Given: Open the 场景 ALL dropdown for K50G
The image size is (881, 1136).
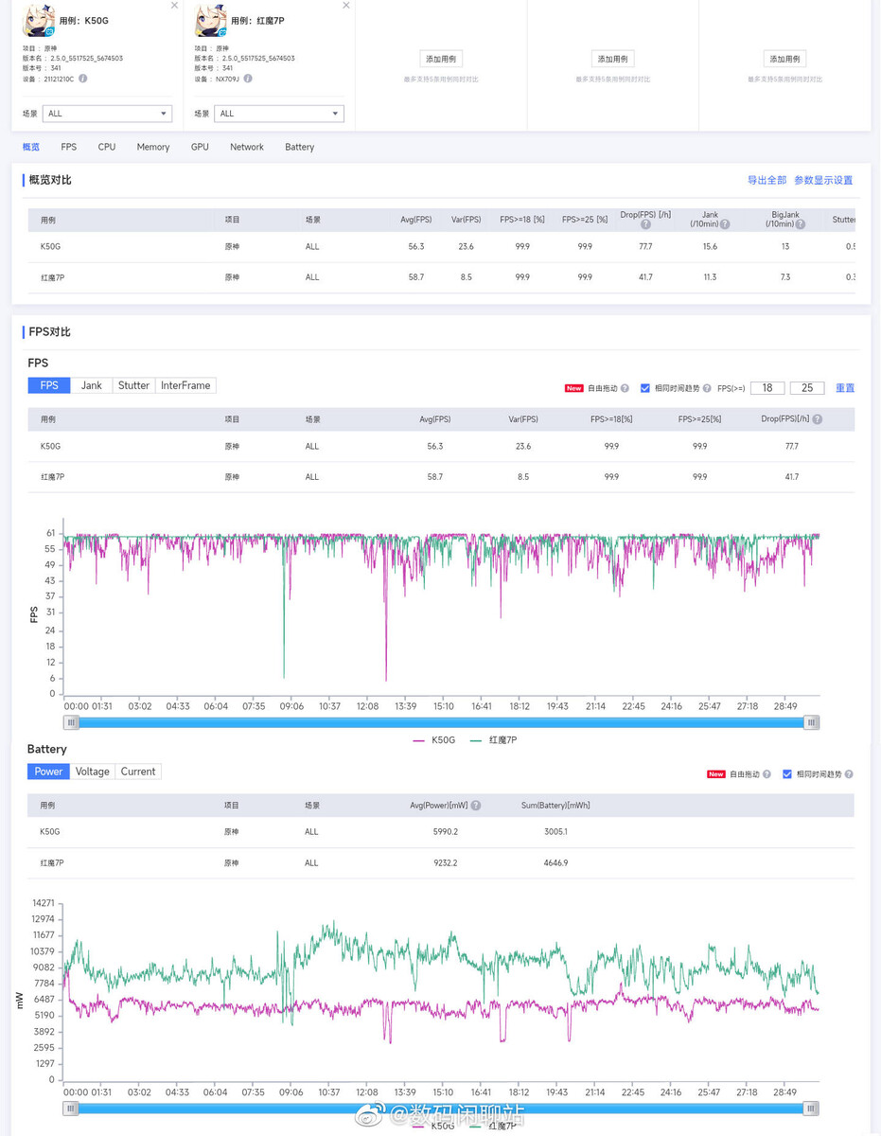Looking at the screenshot, I should coord(107,114).
